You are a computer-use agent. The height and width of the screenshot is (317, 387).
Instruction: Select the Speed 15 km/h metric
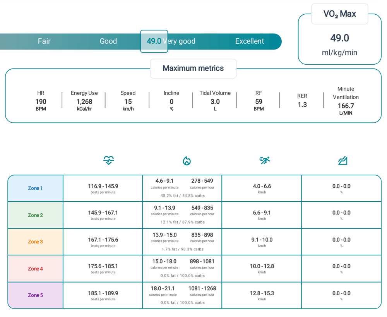128,101
